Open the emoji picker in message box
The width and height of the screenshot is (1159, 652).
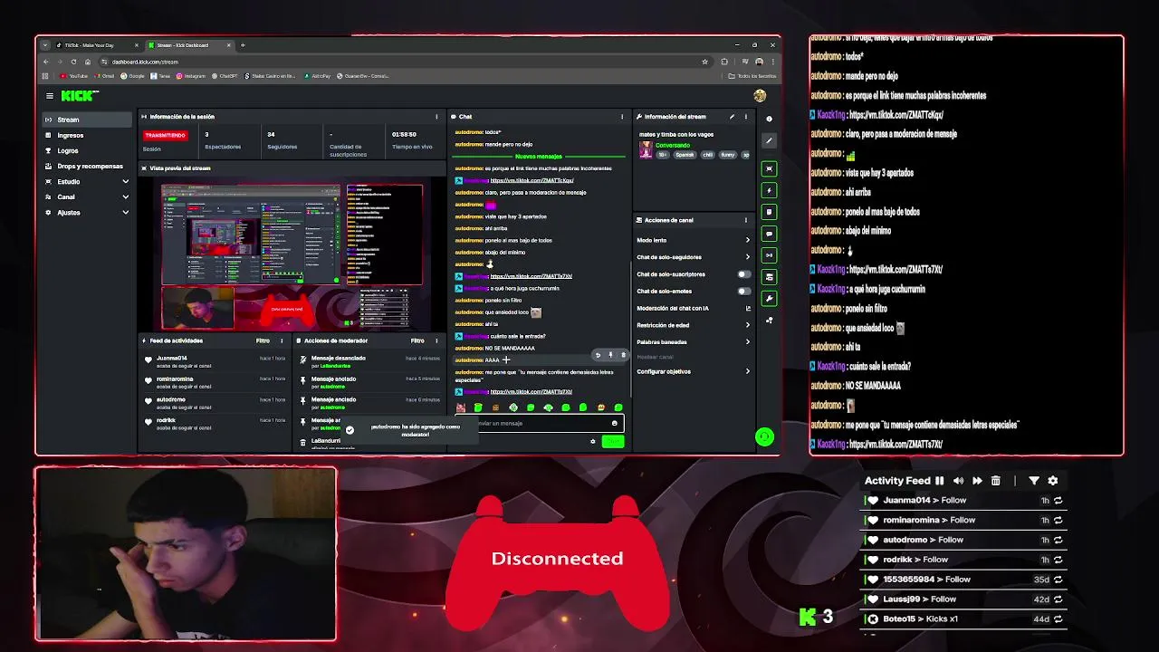coord(614,423)
